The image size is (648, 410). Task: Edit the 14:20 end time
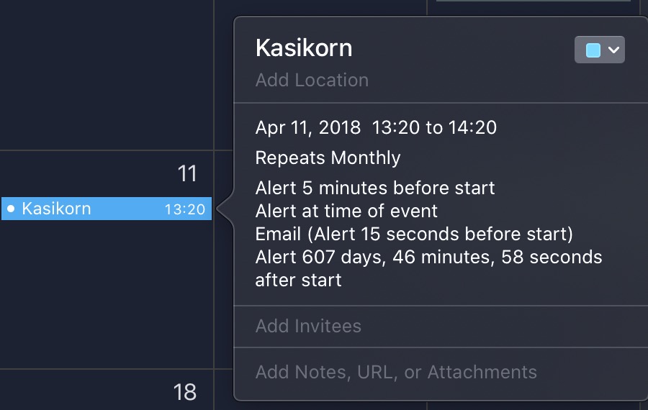tap(472, 128)
